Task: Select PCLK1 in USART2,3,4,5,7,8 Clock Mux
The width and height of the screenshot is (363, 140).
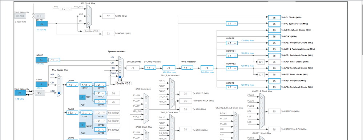Action: coord(236,116)
